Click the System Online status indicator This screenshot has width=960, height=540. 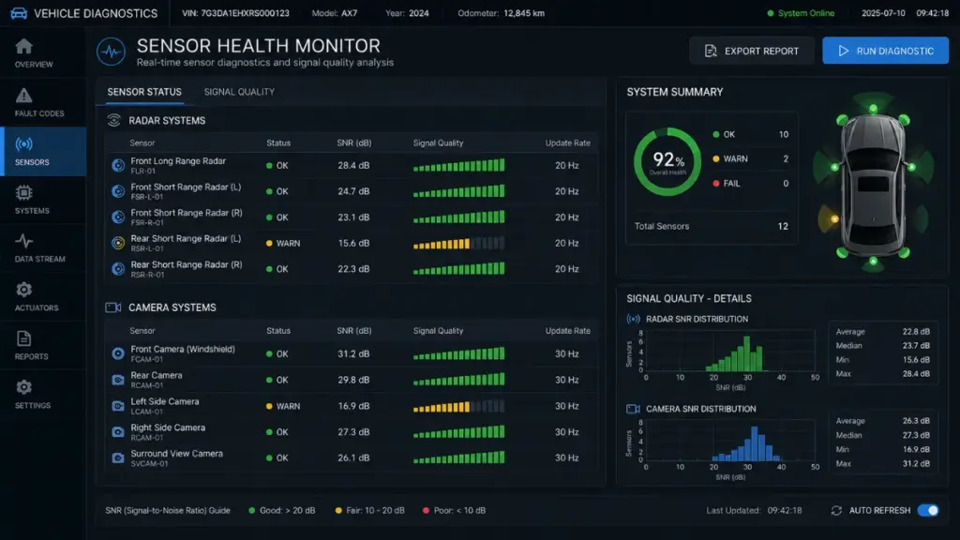[801, 13]
